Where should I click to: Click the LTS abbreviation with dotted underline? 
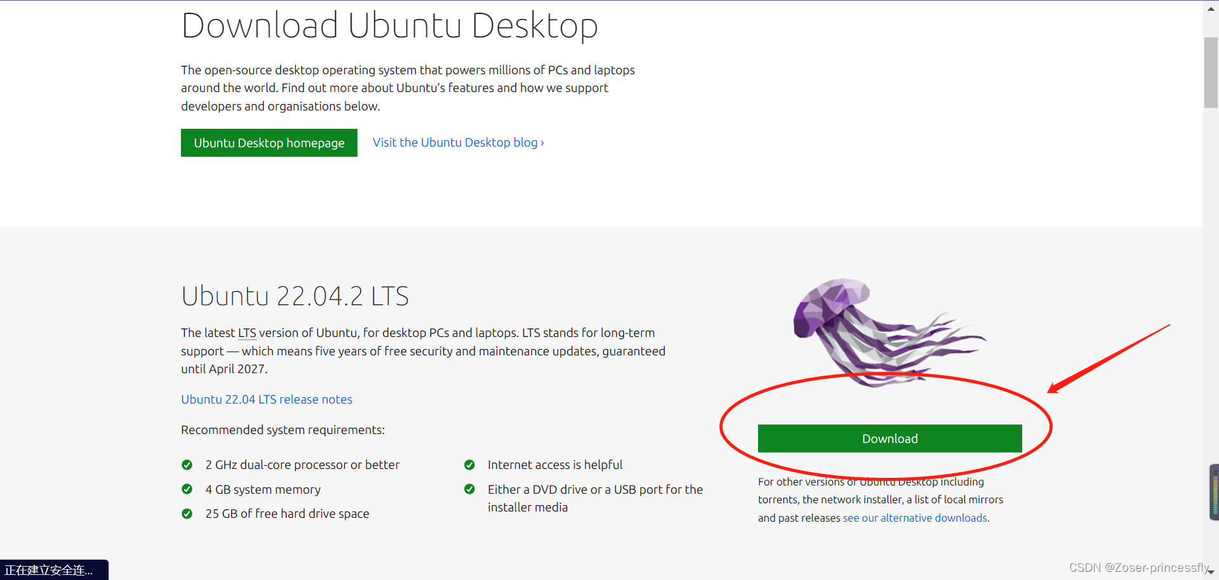tap(247, 333)
